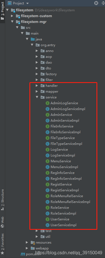Select the test package
Image resolution: width=105 pixels, height=258 pixels.
(x=49, y=231)
